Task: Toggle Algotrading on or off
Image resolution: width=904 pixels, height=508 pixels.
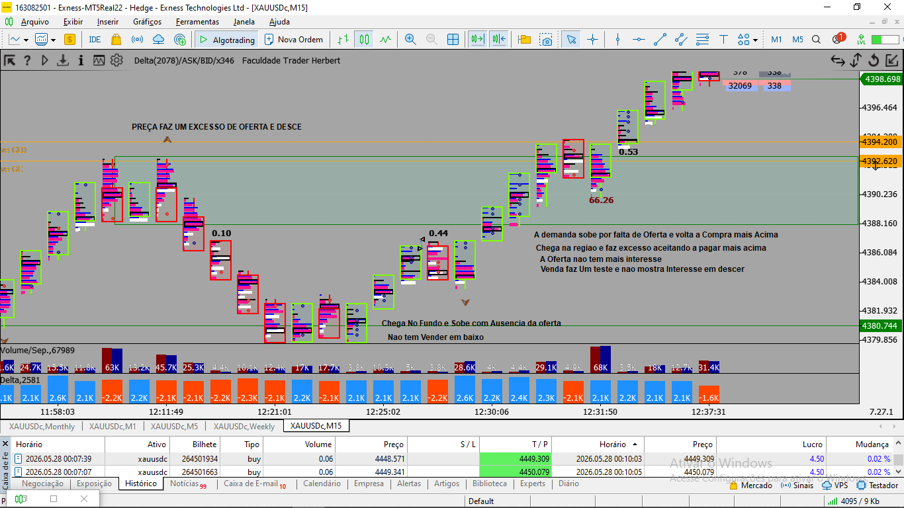Action: click(x=226, y=40)
